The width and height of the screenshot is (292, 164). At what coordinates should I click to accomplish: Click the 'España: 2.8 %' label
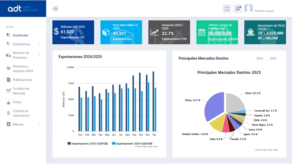pos(262,115)
